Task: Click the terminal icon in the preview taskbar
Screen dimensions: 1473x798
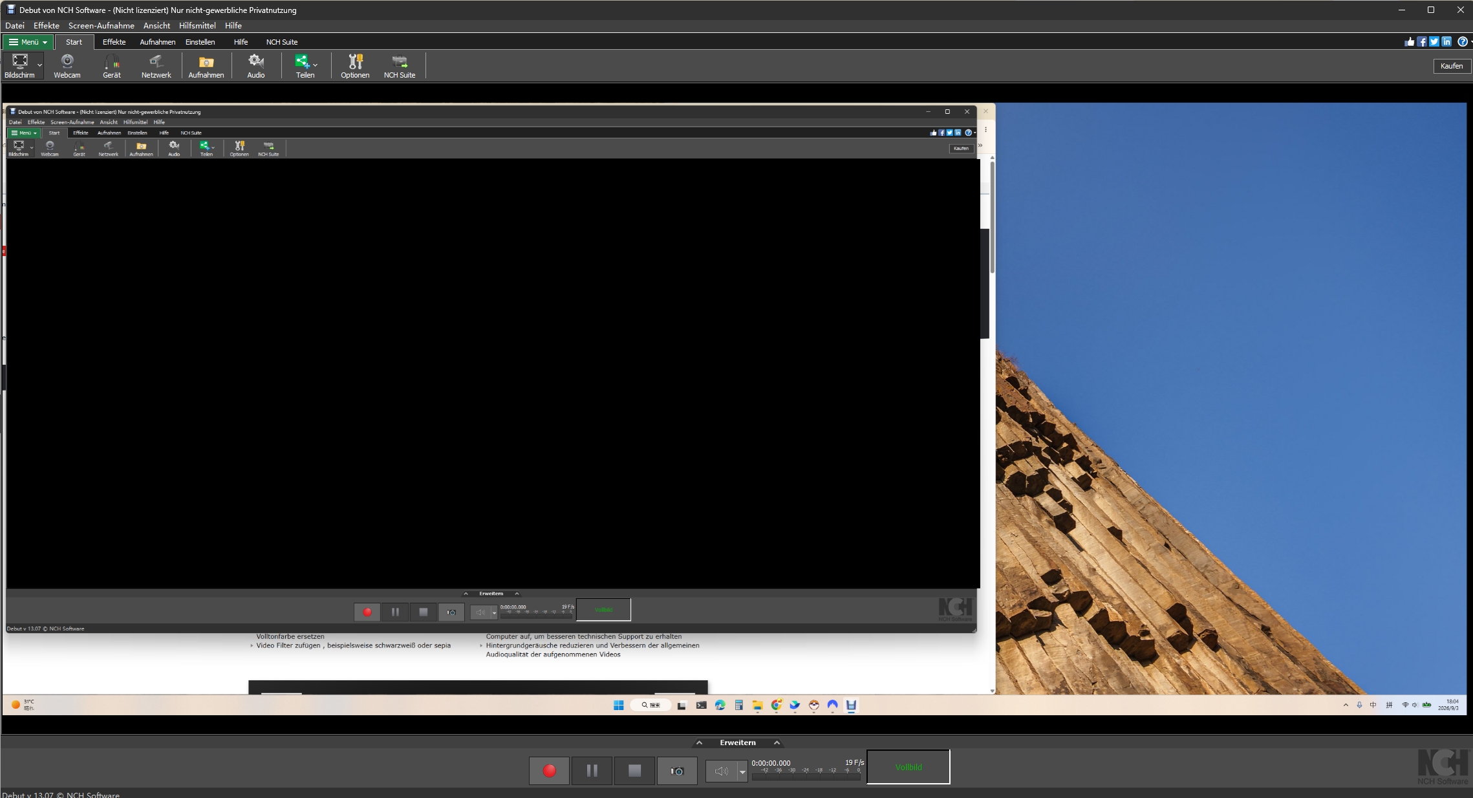Action: (x=701, y=705)
